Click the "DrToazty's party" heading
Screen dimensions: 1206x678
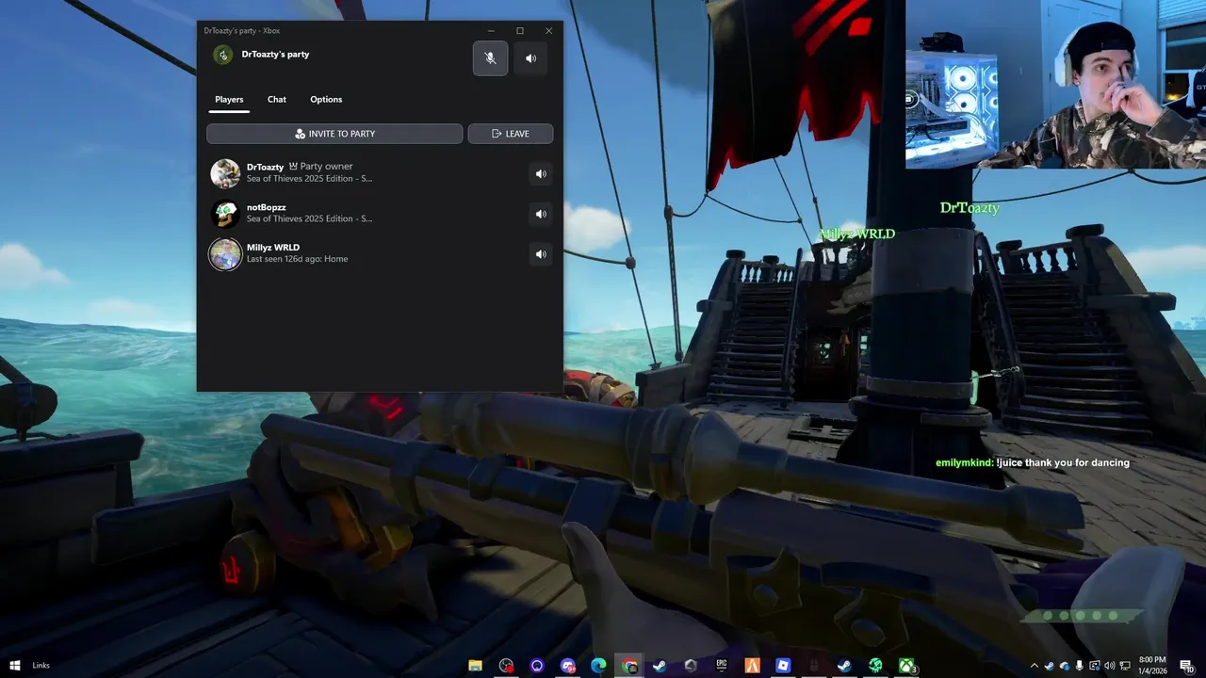(x=275, y=55)
